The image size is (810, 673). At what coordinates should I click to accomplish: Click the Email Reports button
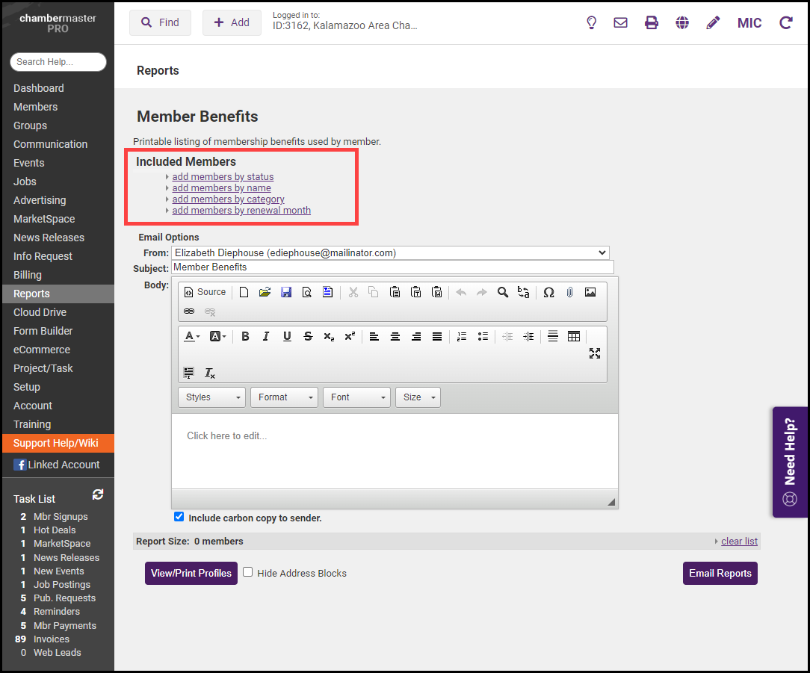pyautogui.click(x=720, y=573)
